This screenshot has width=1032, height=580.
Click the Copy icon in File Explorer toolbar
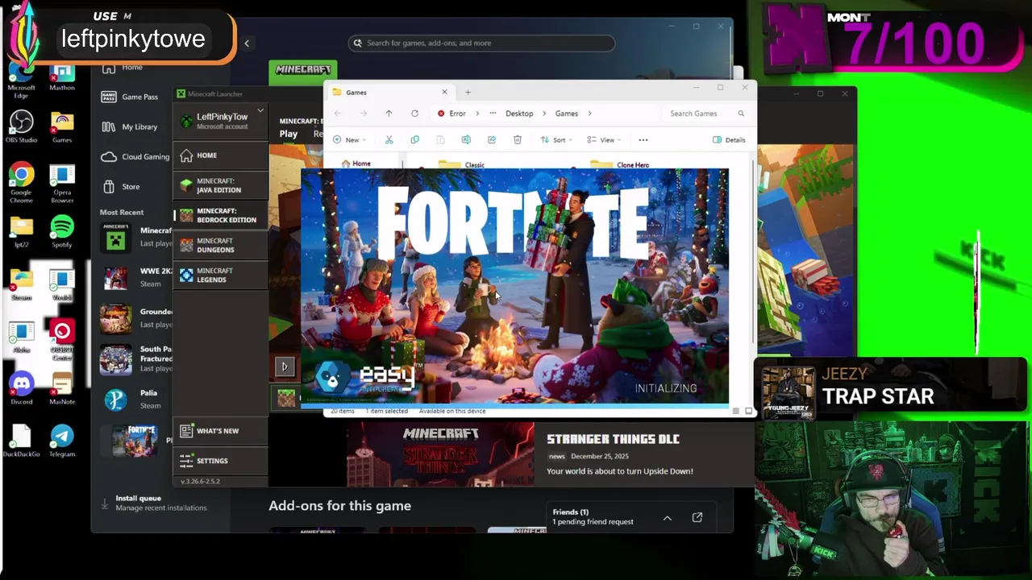[414, 139]
